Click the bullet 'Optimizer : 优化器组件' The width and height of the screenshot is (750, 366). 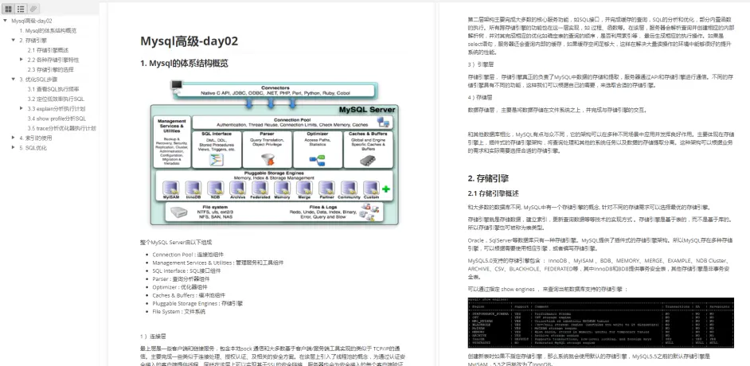pos(180,287)
